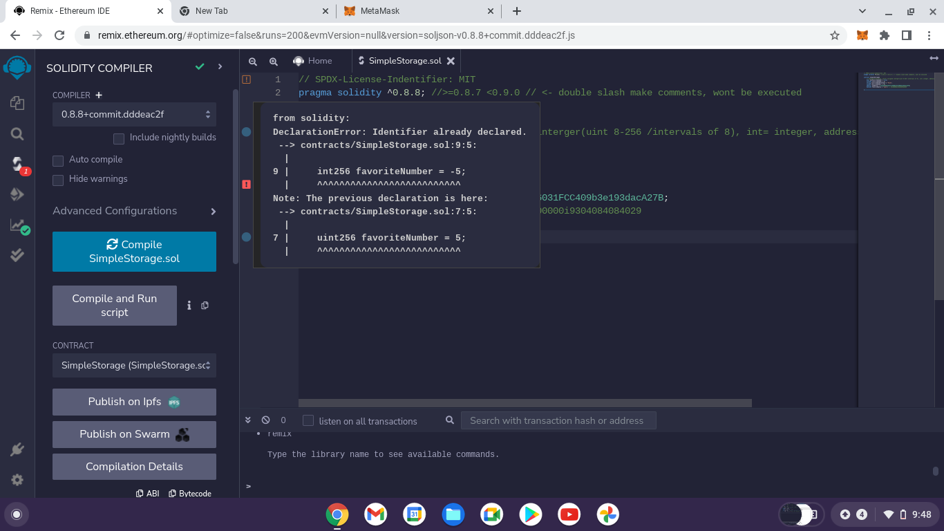Enable Hide warnings checkbox
This screenshot has width=944, height=531.
(58, 180)
